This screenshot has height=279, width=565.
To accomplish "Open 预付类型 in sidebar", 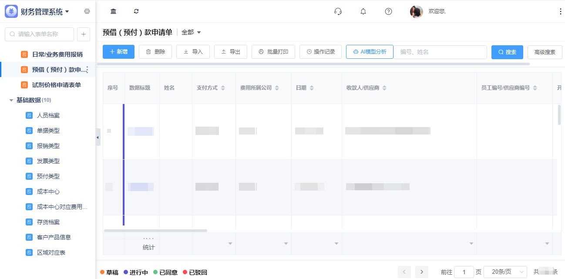I will coord(48,176).
